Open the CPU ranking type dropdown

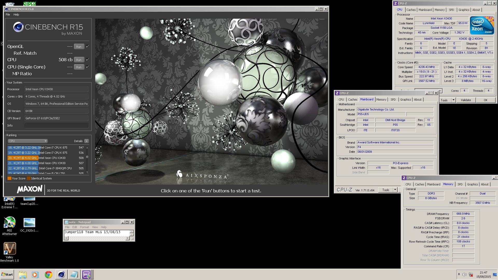27,141
